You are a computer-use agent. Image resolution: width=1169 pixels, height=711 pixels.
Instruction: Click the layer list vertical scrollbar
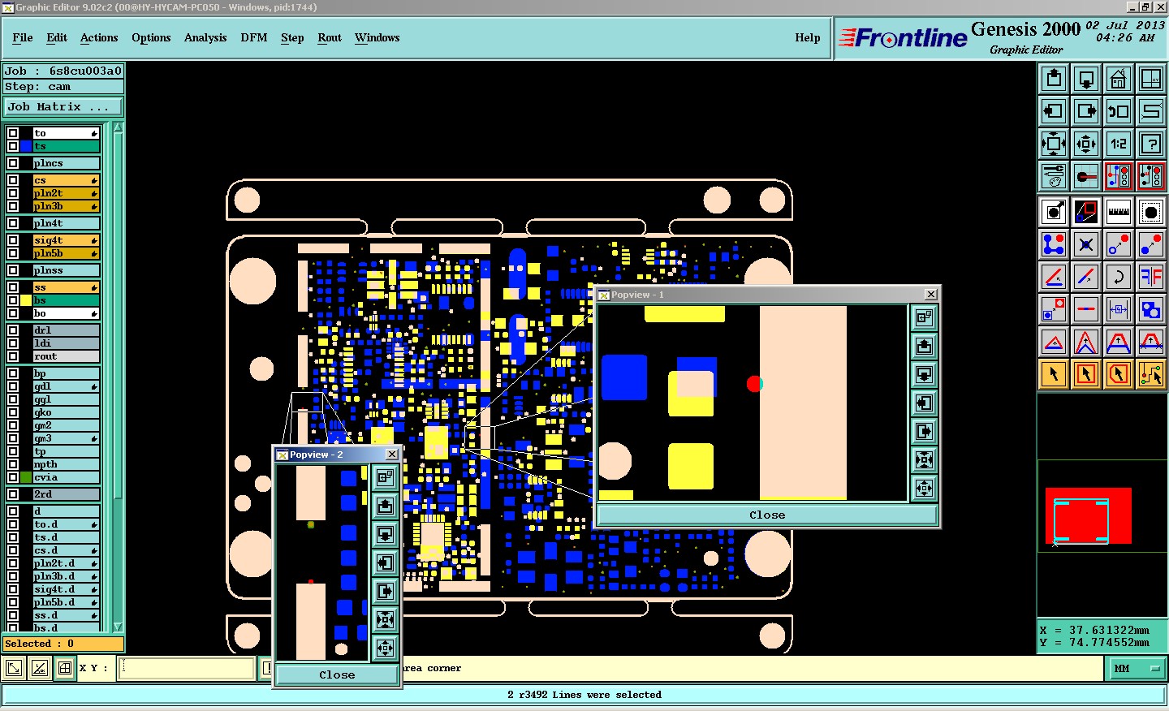click(118, 377)
